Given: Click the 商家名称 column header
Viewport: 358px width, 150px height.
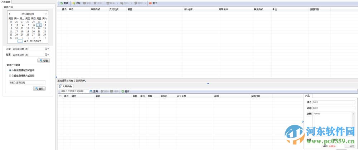Looking at the screenshot, I should point(223,10).
